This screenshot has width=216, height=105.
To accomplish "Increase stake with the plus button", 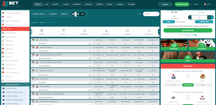I will point(209,17).
